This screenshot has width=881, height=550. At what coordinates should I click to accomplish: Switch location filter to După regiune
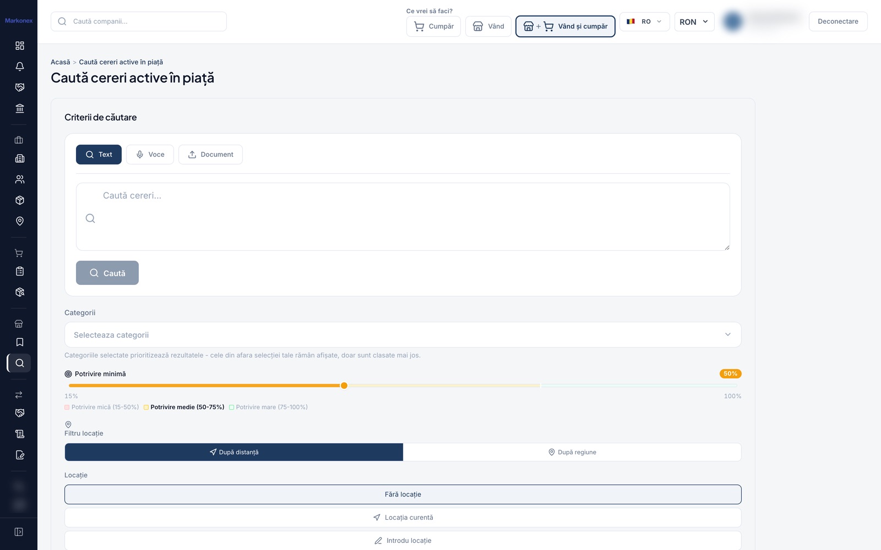click(x=572, y=452)
